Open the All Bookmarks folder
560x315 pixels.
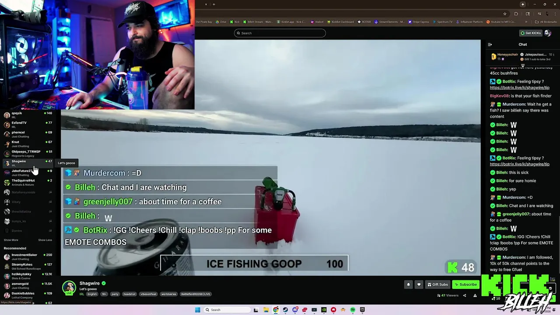546,22
